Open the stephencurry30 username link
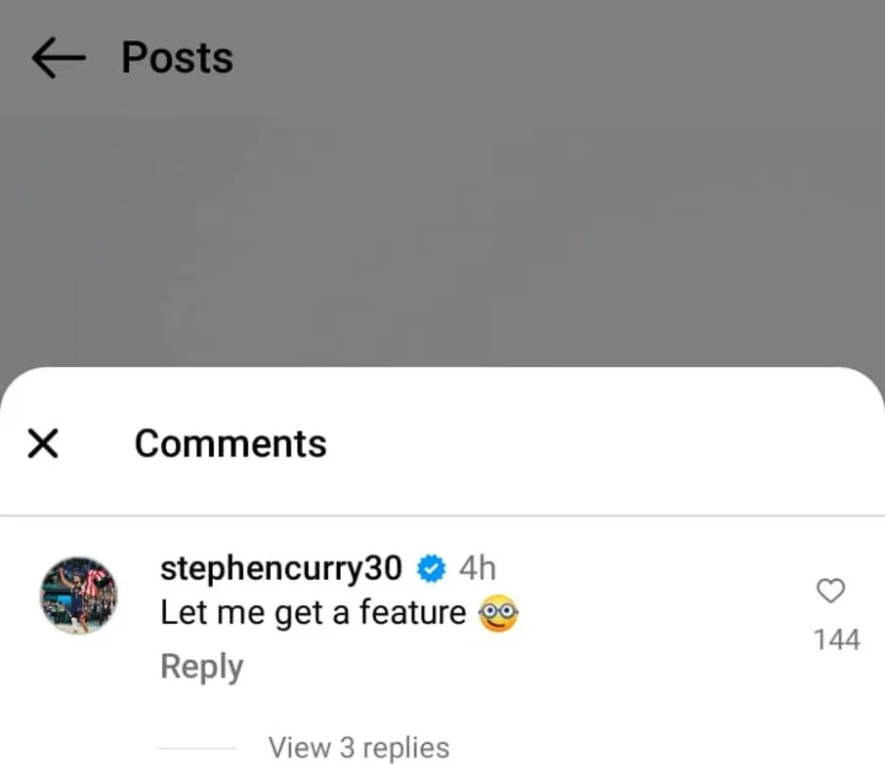Screen dimensions: 885x781 coord(280,567)
